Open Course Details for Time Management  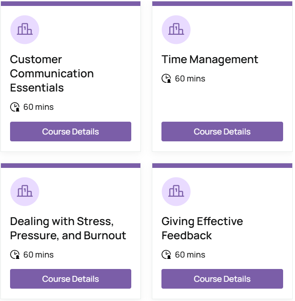pyautogui.click(x=222, y=132)
